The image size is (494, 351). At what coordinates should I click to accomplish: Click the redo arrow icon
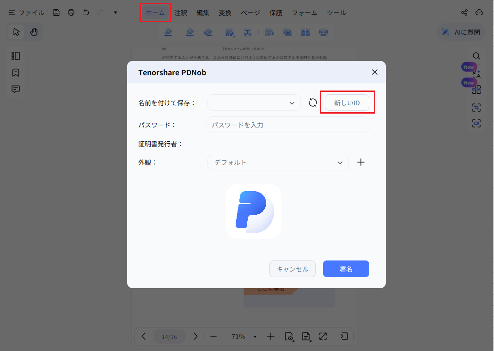tap(101, 12)
